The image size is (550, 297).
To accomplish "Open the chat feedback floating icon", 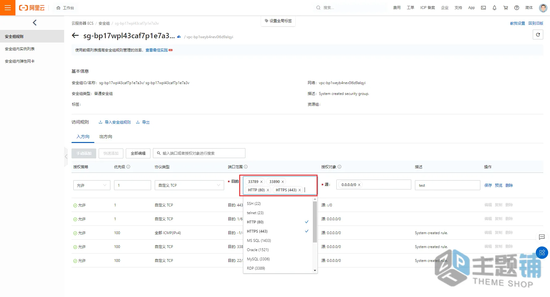I will pos(542,237).
